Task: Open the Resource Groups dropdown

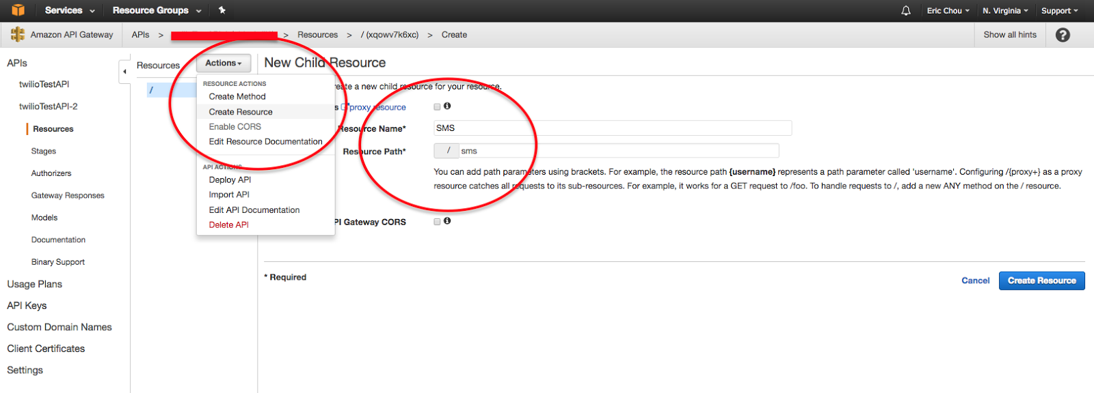Action: 157,10
